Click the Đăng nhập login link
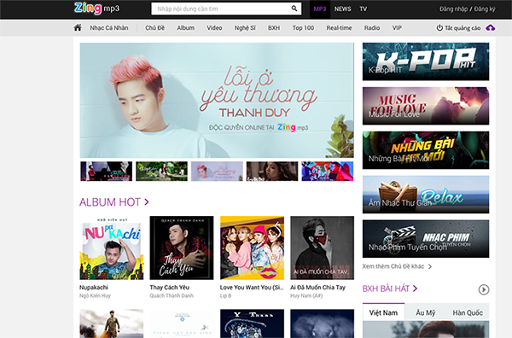The height and width of the screenshot is (338, 512). point(453,9)
